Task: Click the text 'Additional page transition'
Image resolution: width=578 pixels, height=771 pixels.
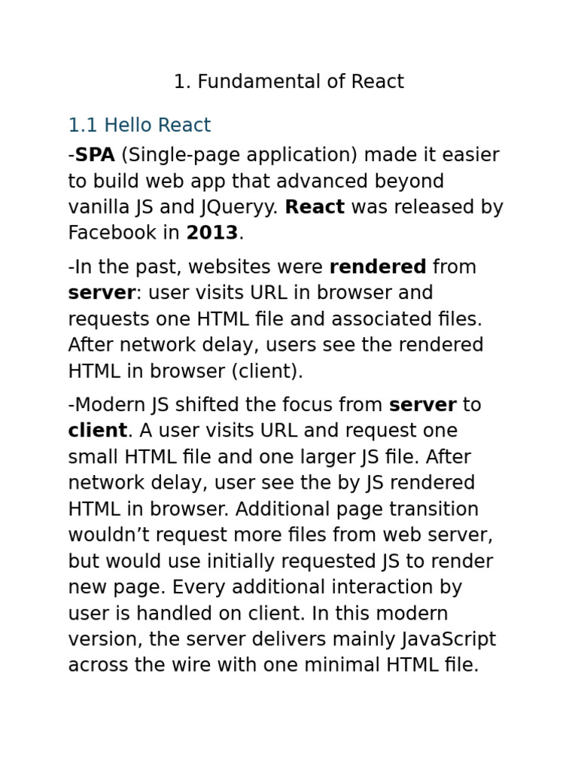Action: [357, 510]
